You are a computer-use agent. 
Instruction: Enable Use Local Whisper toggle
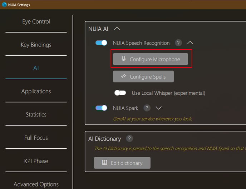click(120, 93)
